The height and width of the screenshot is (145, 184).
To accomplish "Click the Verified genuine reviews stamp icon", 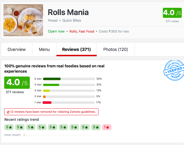I will [x=174, y=70].
